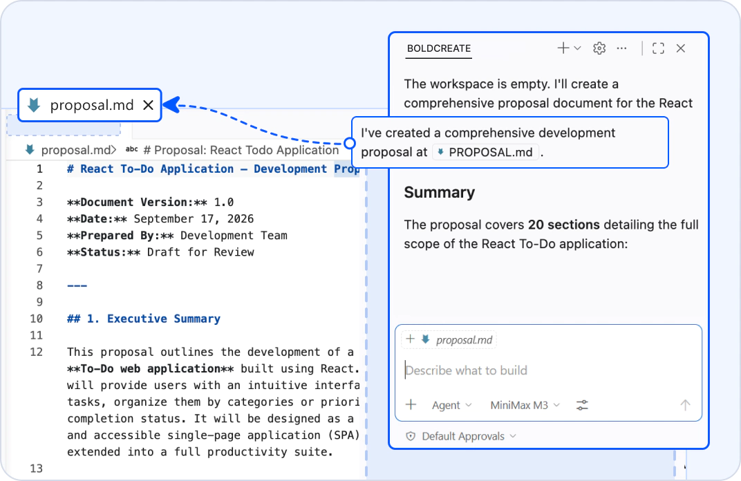Maximize the BoldCreate panel with the fullscreen icon

[658, 48]
